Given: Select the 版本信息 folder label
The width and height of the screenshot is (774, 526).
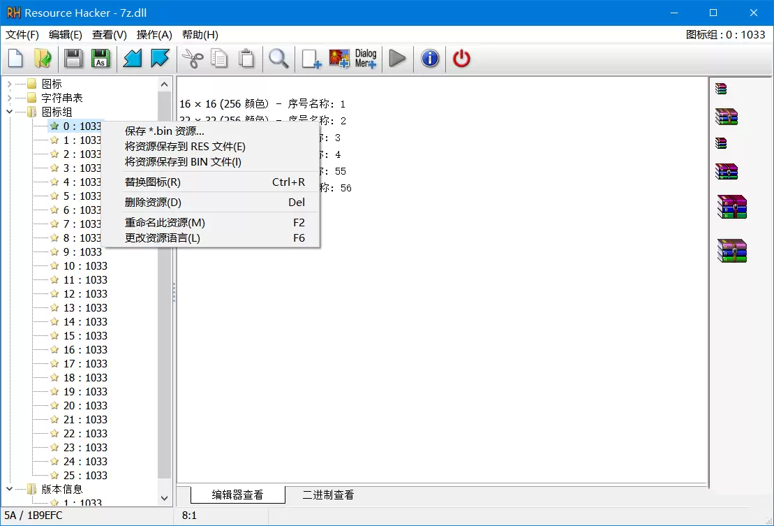Looking at the screenshot, I should pos(61,489).
